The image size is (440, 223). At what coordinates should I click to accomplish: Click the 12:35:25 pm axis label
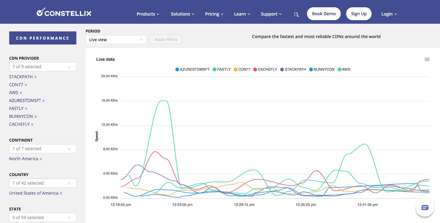point(306,205)
